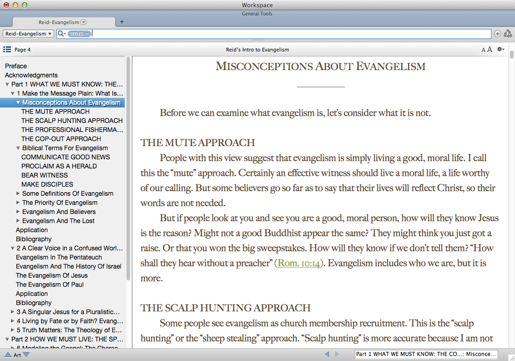This screenshot has height=361, width=515.
Task: Open the TITLES search field dropdown
Action: coord(79,34)
